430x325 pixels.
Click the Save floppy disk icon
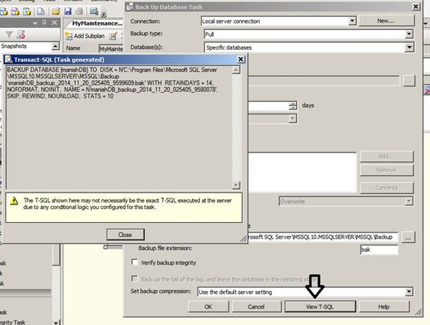click(x=67, y=11)
